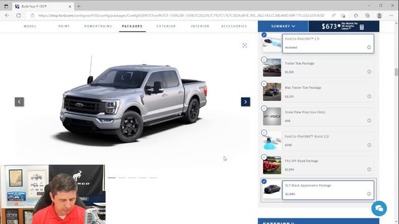Viewport: 399px width, 224px height.
Task: Add the Max Trailer Tow Package
Action: click(x=264, y=84)
